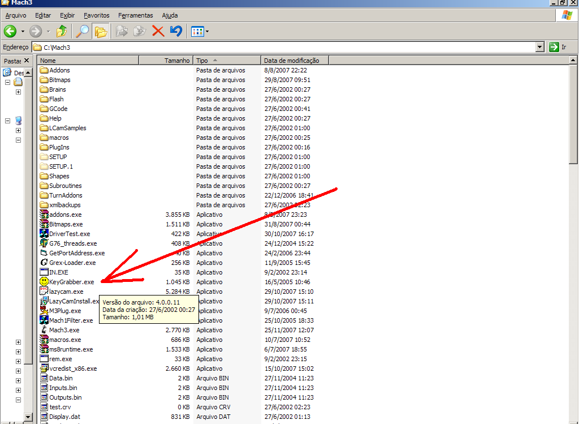Undo the last action with blue arrow
This screenshot has width=579, height=424.
[x=176, y=32]
